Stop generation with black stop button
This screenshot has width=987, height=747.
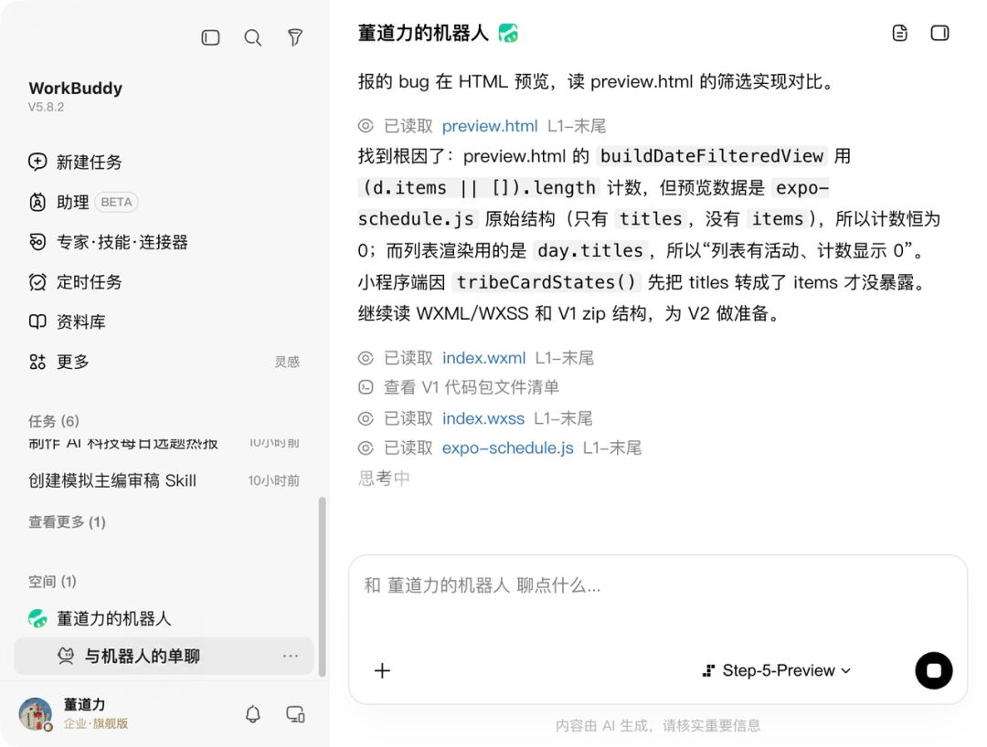[x=933, y=671]
